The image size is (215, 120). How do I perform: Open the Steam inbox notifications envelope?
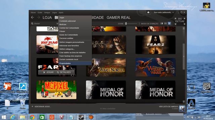[x=148, y=12]
